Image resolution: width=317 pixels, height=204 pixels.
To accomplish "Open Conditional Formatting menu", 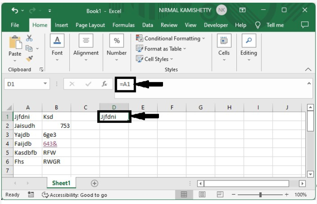I will click(170, 38).
